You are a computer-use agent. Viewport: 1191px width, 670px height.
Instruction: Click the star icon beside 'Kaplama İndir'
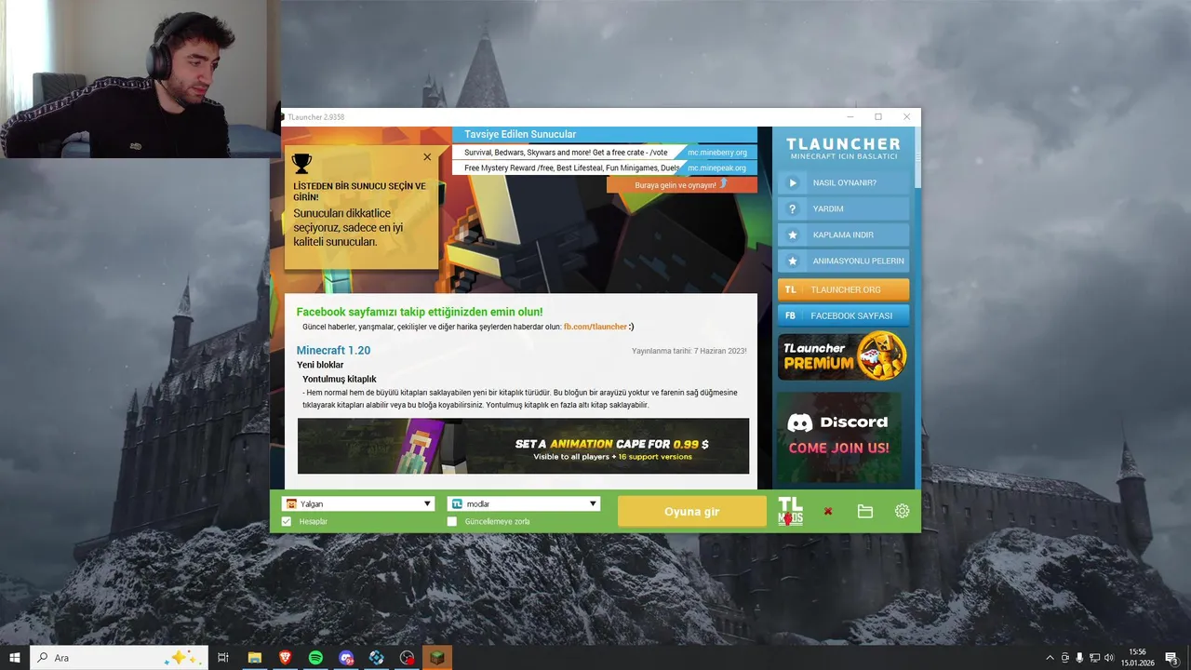[792, 234]
